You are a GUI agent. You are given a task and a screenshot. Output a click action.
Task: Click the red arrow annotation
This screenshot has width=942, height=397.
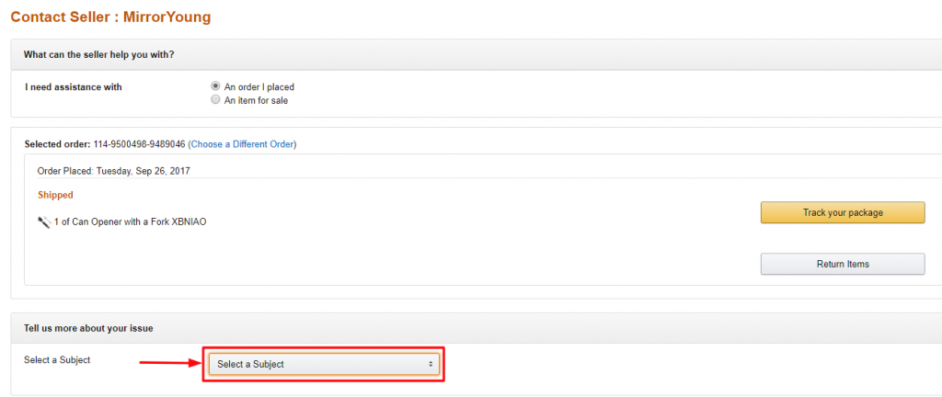[x=169, y=364]
